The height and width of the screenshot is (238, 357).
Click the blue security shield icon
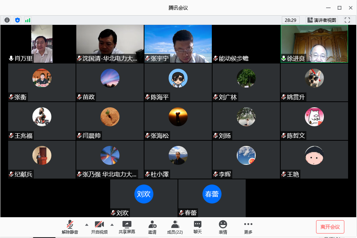coord(17,20)
